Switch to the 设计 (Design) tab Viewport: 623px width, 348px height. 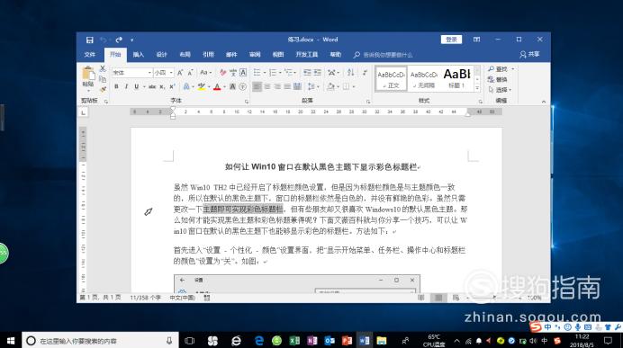(x=162, y=54)
